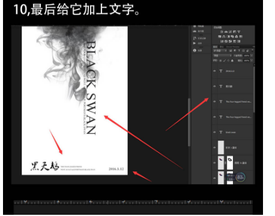
Task: Click the canvas vertical scrollbar
Action: coord(189,122)
